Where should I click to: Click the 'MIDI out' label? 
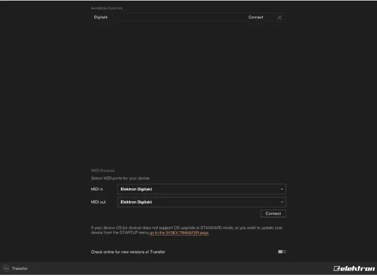tap(98, 202)
